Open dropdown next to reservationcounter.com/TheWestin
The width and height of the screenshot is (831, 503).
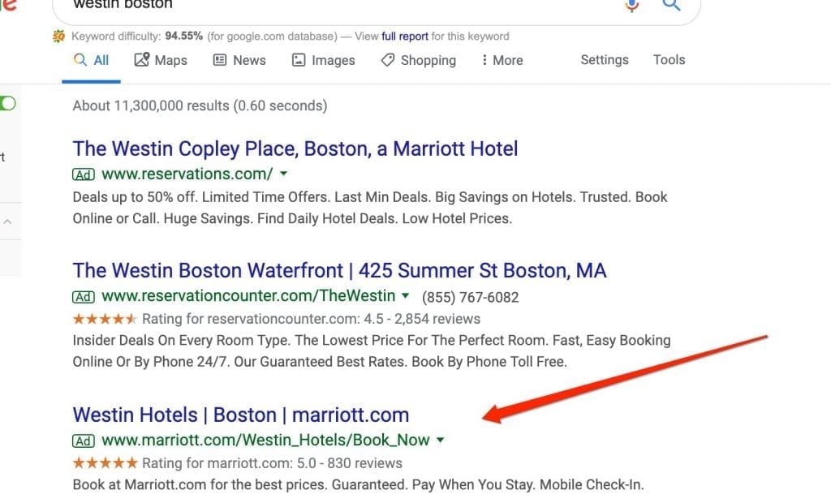click(406, 295)
